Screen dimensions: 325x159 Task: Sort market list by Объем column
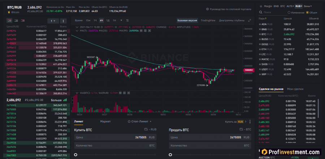click(315, 19)
